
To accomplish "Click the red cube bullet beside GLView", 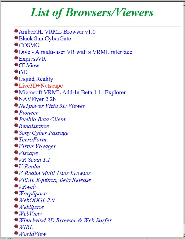I will pyautogui.click(x=16, y=65).
